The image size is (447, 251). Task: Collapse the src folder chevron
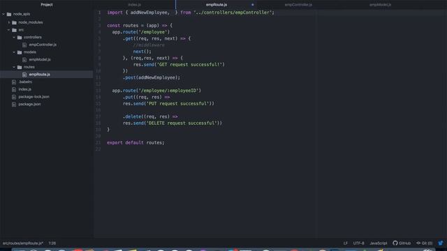[x=9, y=30]
